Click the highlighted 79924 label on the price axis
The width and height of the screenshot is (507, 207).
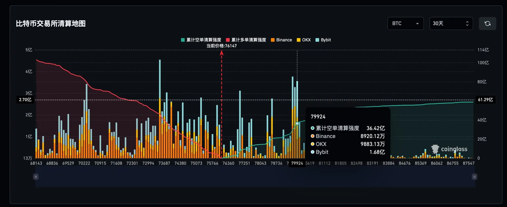[297, 163]
